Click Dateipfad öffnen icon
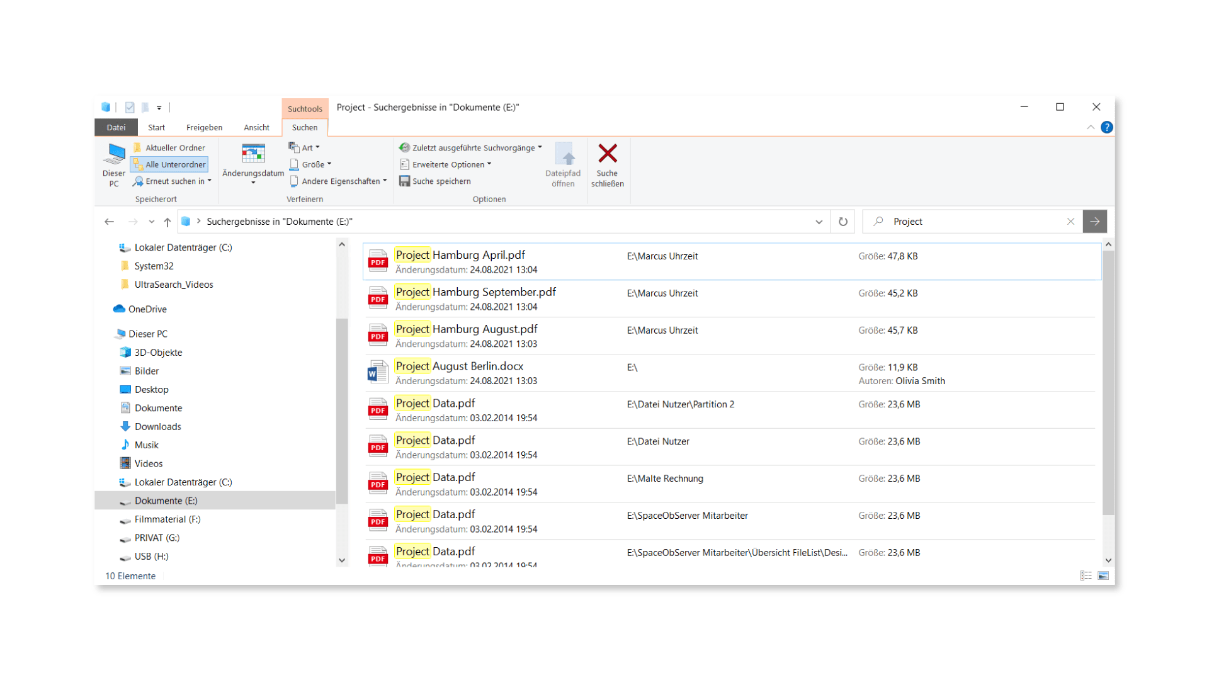Image resolution: width=1209 pixels, height=680 pixels. [x=563, y=165]
